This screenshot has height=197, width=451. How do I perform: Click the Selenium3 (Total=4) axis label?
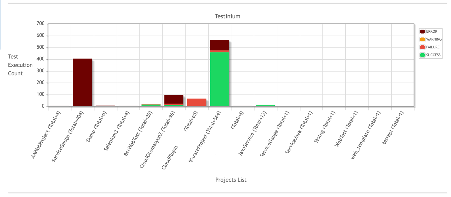tap(117, 131)
